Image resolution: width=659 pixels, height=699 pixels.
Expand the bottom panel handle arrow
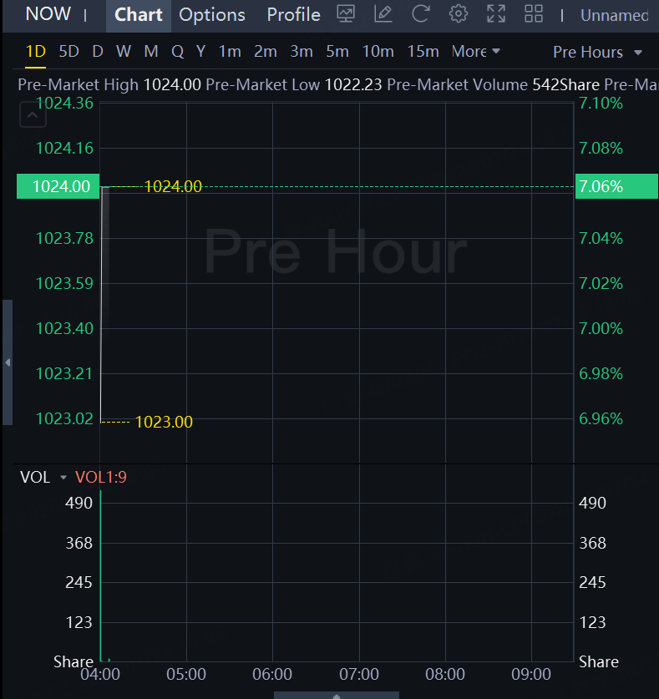tap(337, 696)
